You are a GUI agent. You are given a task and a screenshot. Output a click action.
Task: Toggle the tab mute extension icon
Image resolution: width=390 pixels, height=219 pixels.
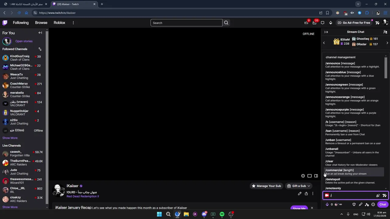352,13
